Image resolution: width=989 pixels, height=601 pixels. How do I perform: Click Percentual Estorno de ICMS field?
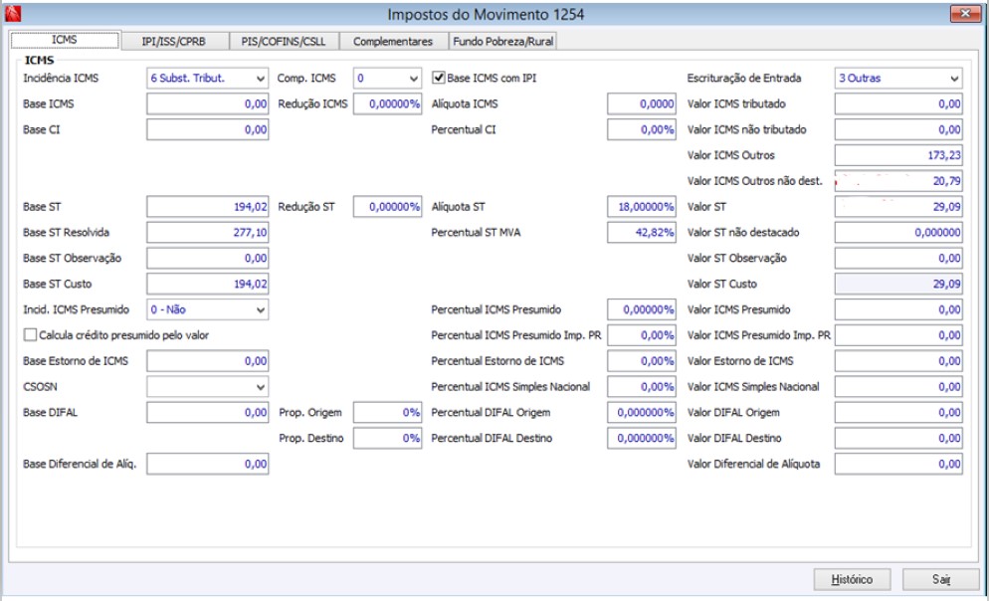point(642,361)
